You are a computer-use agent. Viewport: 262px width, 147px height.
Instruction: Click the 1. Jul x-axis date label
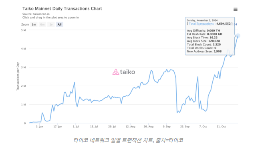coord(76,127)
